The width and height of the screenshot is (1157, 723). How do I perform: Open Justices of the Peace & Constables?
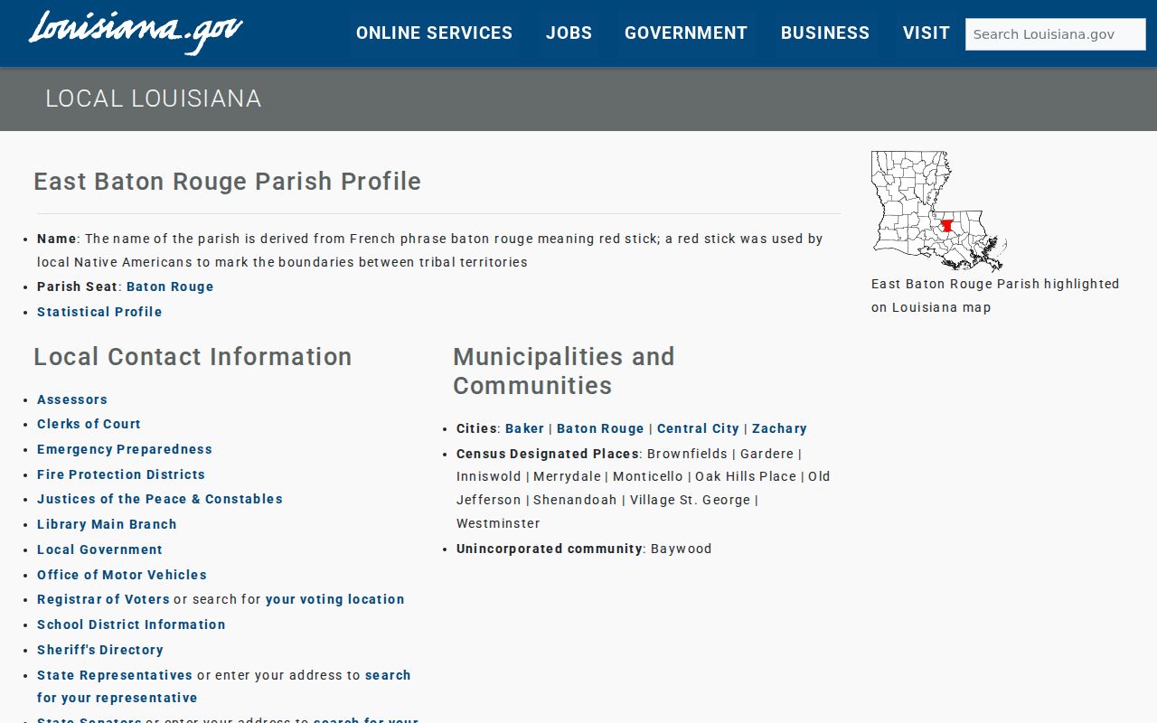coord(160,499)
